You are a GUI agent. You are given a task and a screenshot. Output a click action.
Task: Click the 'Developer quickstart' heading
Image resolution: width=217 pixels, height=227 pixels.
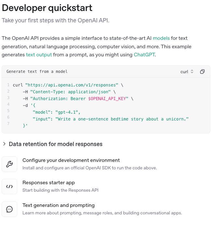pos(47,8)
